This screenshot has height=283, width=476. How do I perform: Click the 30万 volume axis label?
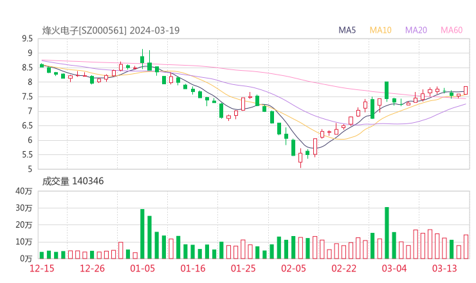pyautogui.click(x=24, y=208)
